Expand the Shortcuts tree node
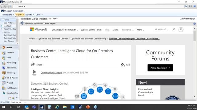 pos(2,26)
